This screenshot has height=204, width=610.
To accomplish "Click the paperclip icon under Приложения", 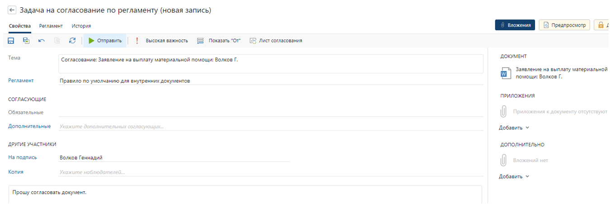I will [503, 111].
